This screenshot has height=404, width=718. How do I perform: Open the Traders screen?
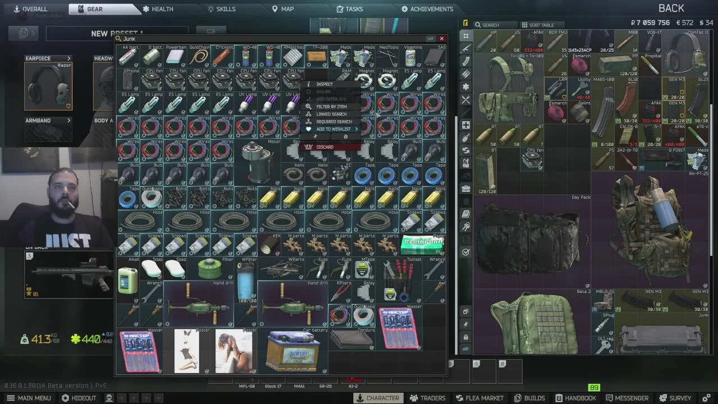point(427,398)
